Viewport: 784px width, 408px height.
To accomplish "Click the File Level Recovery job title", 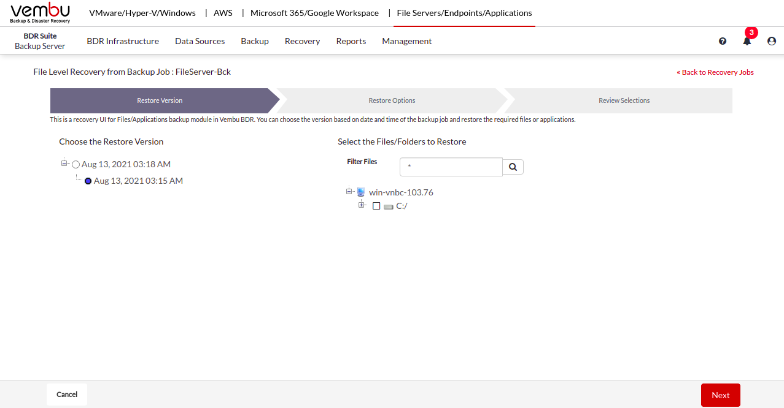I will coord(132,72).
